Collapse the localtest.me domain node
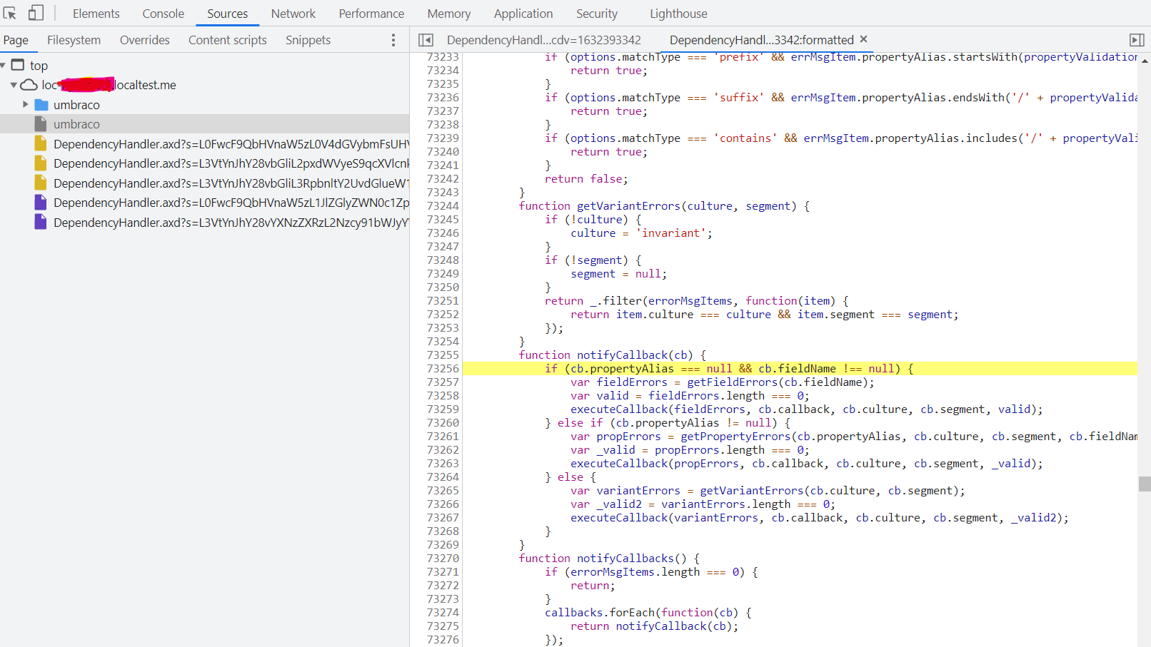The image size is (1151, 647). 14,85
